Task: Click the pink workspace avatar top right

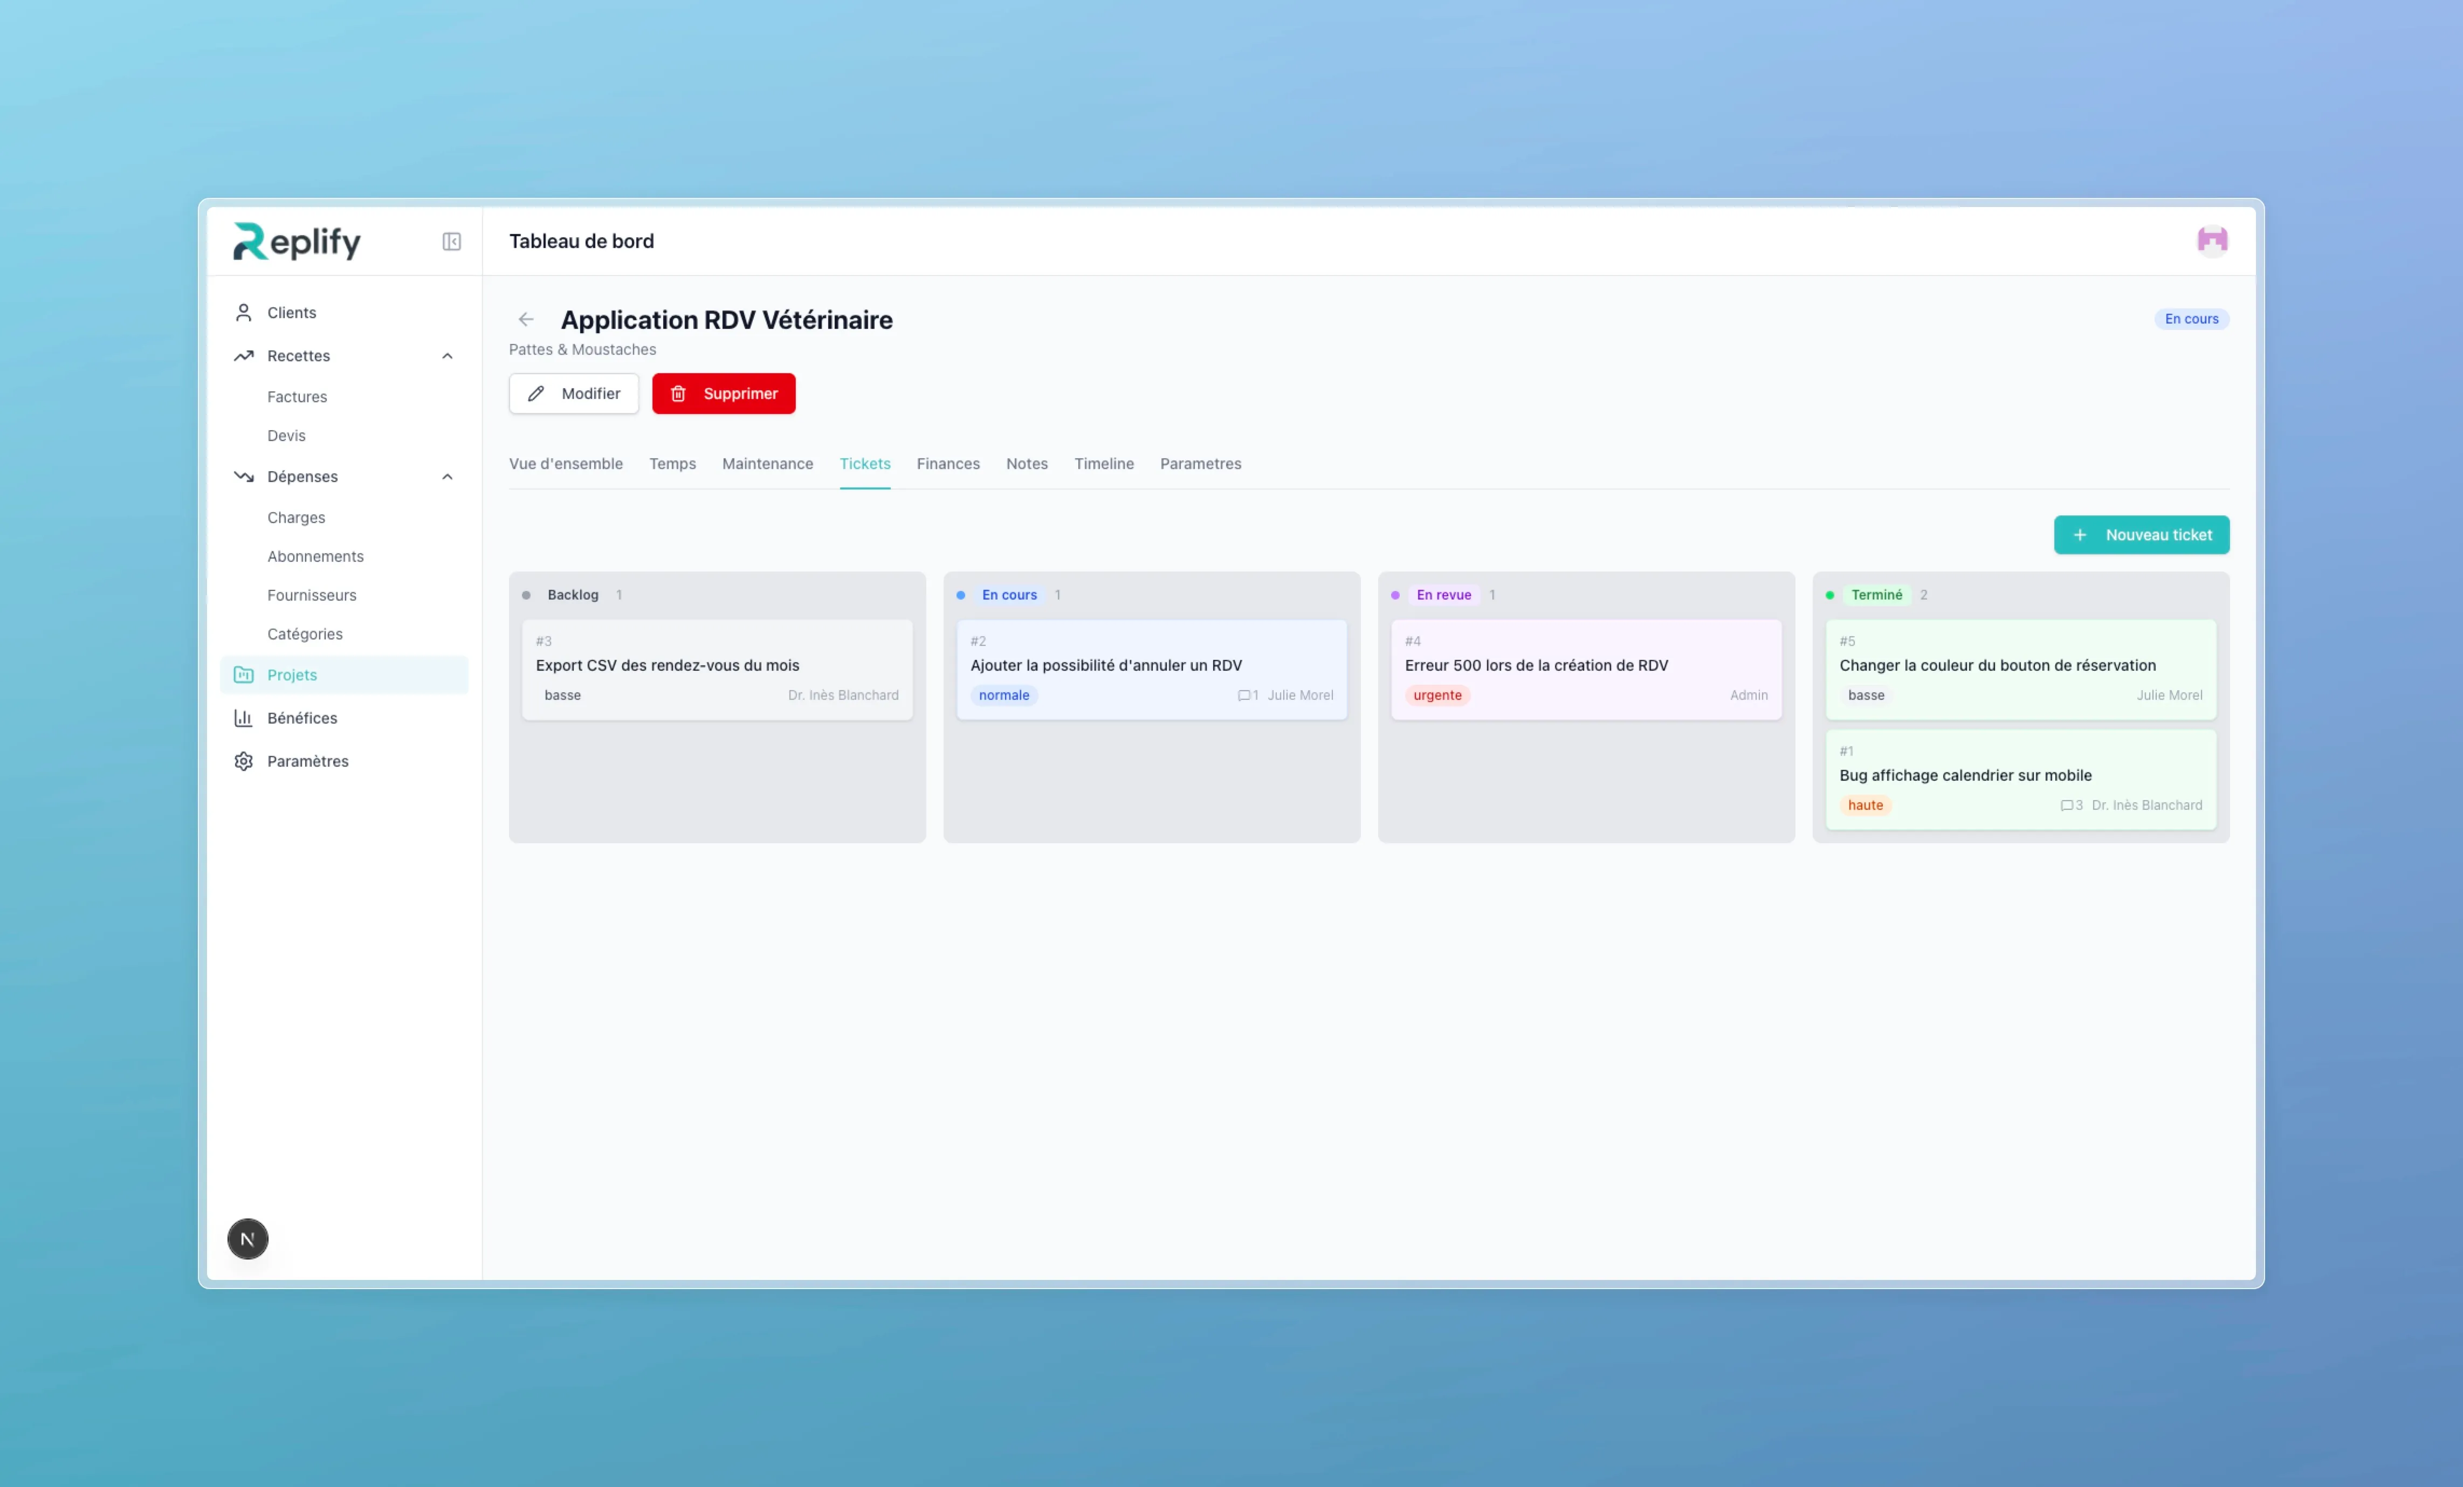Action: point(2212,240)
